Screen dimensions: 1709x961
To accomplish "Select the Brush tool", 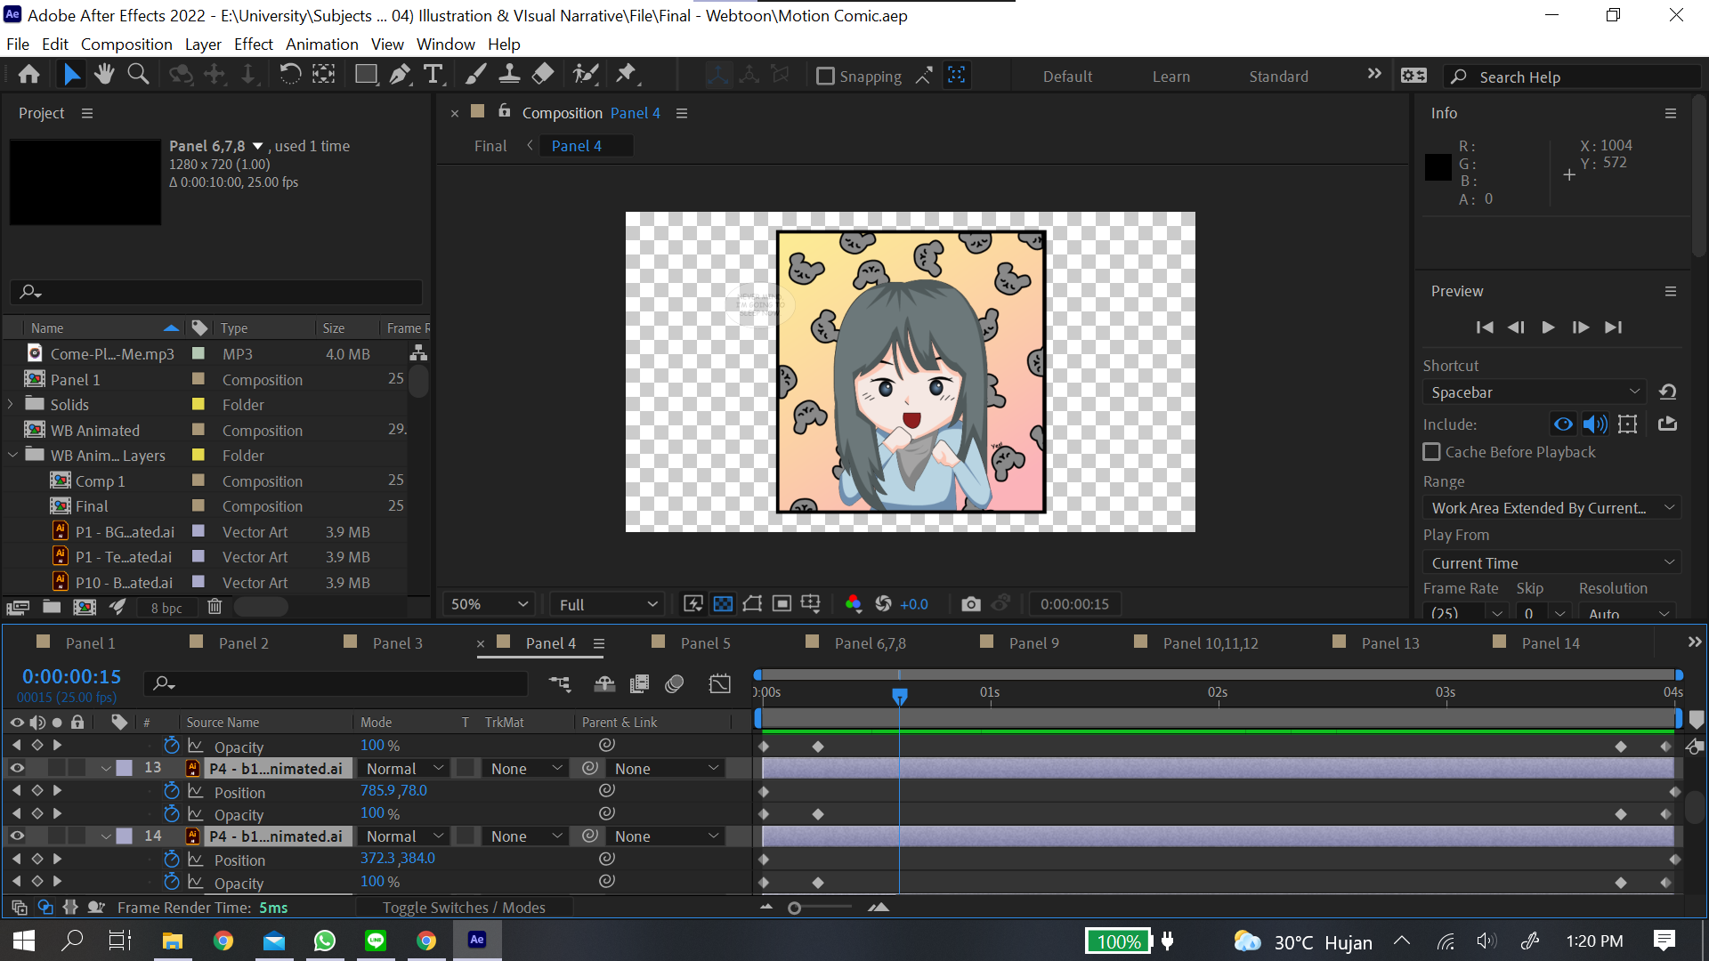I will [476, 75].
